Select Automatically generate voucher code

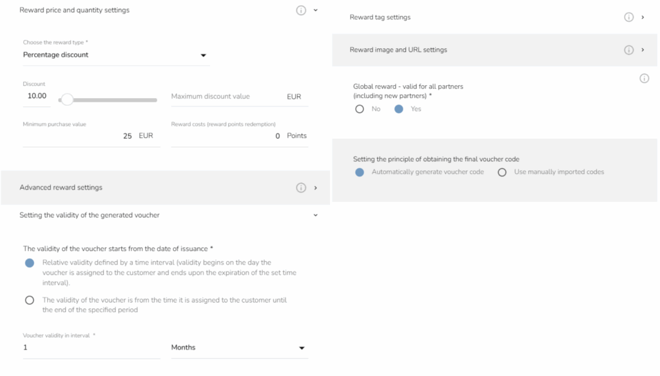pos(360,172)
